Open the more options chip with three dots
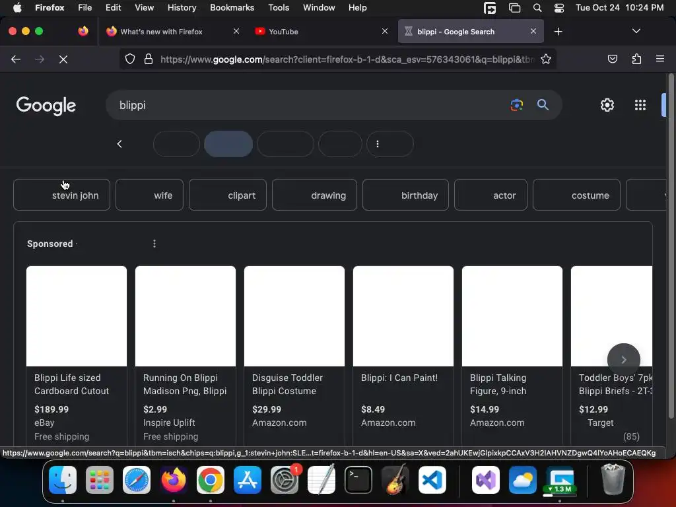The width and height of the screenshot is (676, 507). (389, 144)
